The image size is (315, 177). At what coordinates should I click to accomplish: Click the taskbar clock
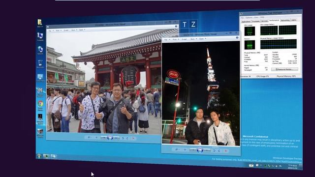tap(292, 167)
